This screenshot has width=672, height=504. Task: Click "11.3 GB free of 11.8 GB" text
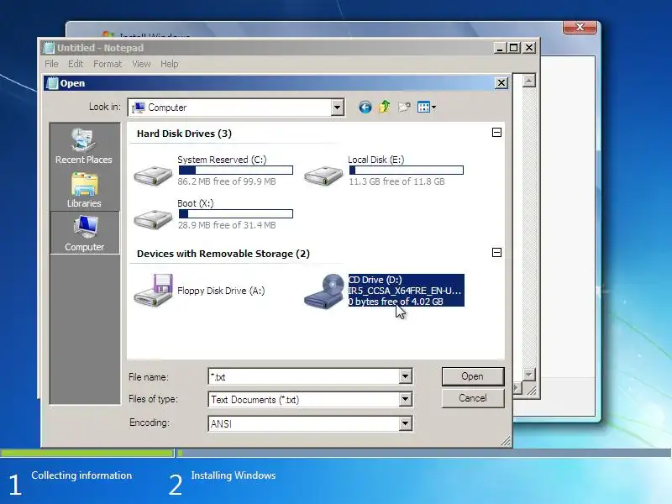click(396, 181)
